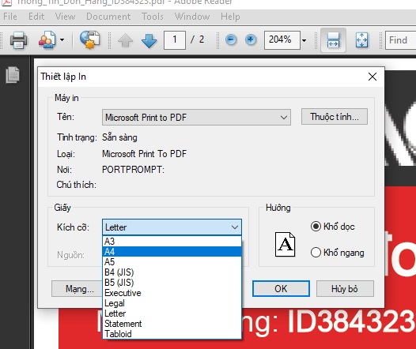Open the printer name dropdown Microsoft Print to PDF
The image size is (416, 349).
(x=196, y=118)
